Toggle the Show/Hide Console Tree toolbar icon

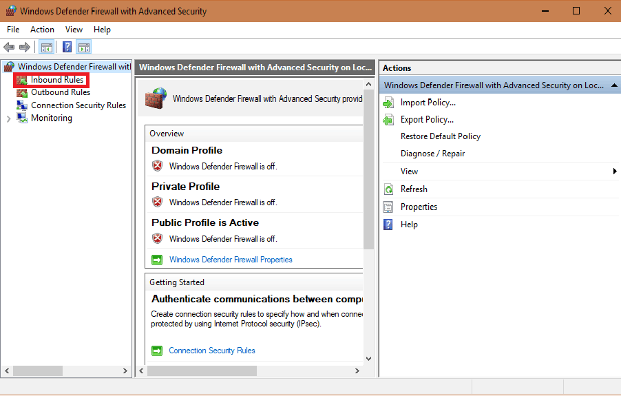click(x=46, y=48)
